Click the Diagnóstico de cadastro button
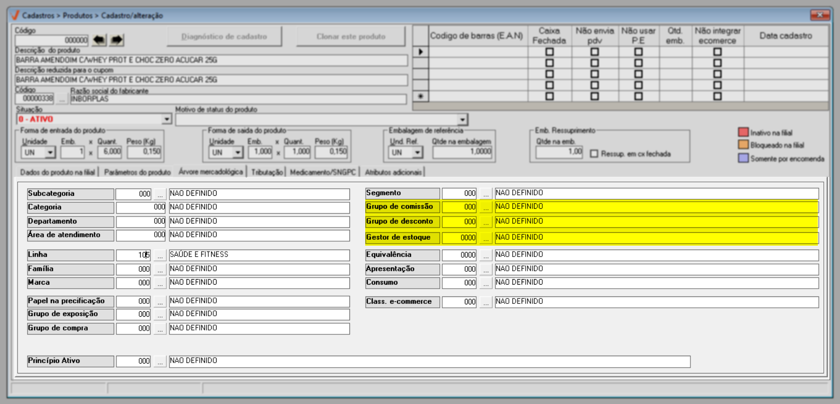This screenshot has width=840, height=404. click(224, 37)
